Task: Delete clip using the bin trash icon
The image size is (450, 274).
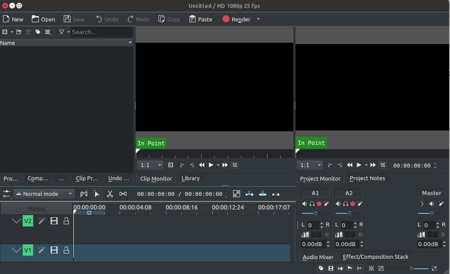Action: [28, 32]
